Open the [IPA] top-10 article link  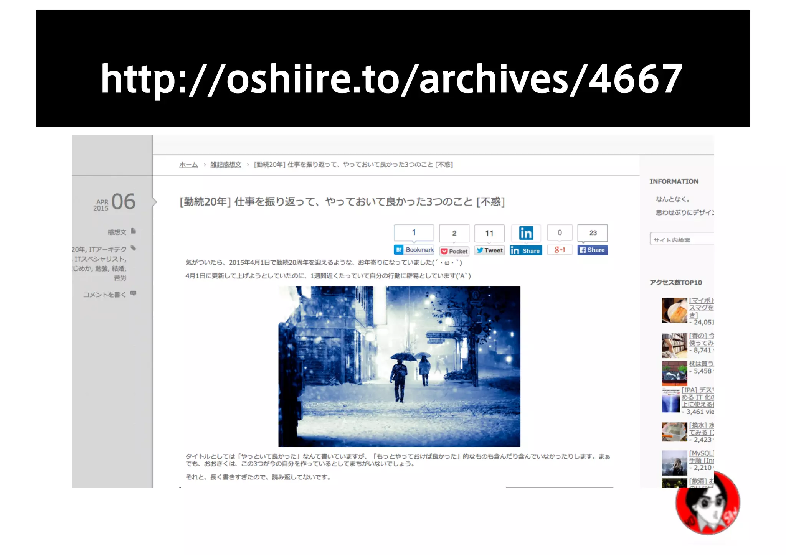pyautogui.click(x=698, y=397)
